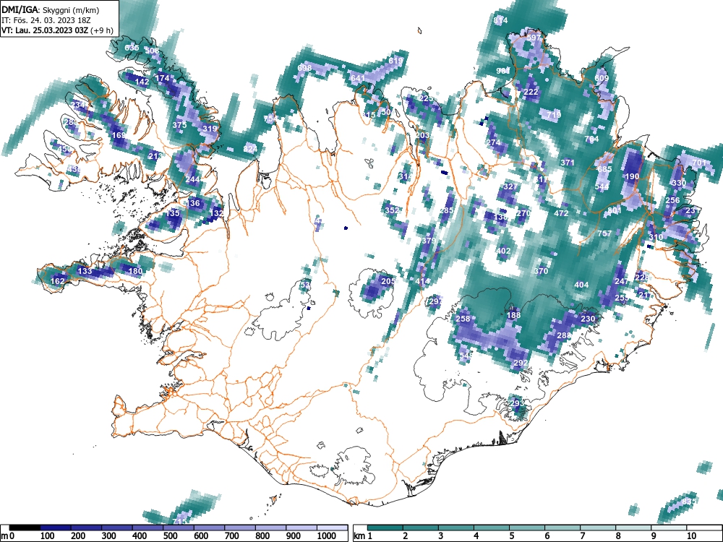Click the visibility value '375' on the map
The width and height of the screenshot is (723, 542).
[179, 125]
